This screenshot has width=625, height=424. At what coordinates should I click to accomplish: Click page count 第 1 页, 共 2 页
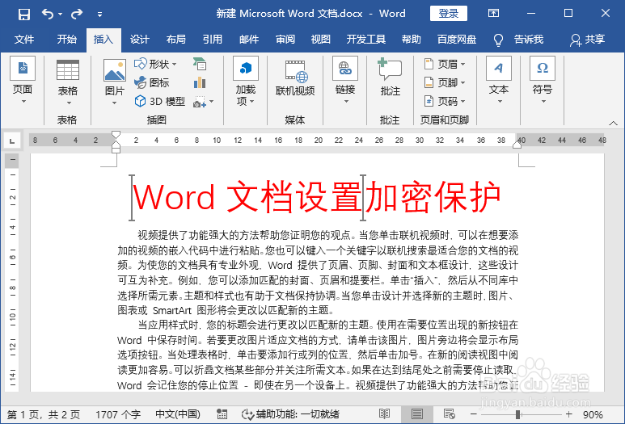pos(44,415)
